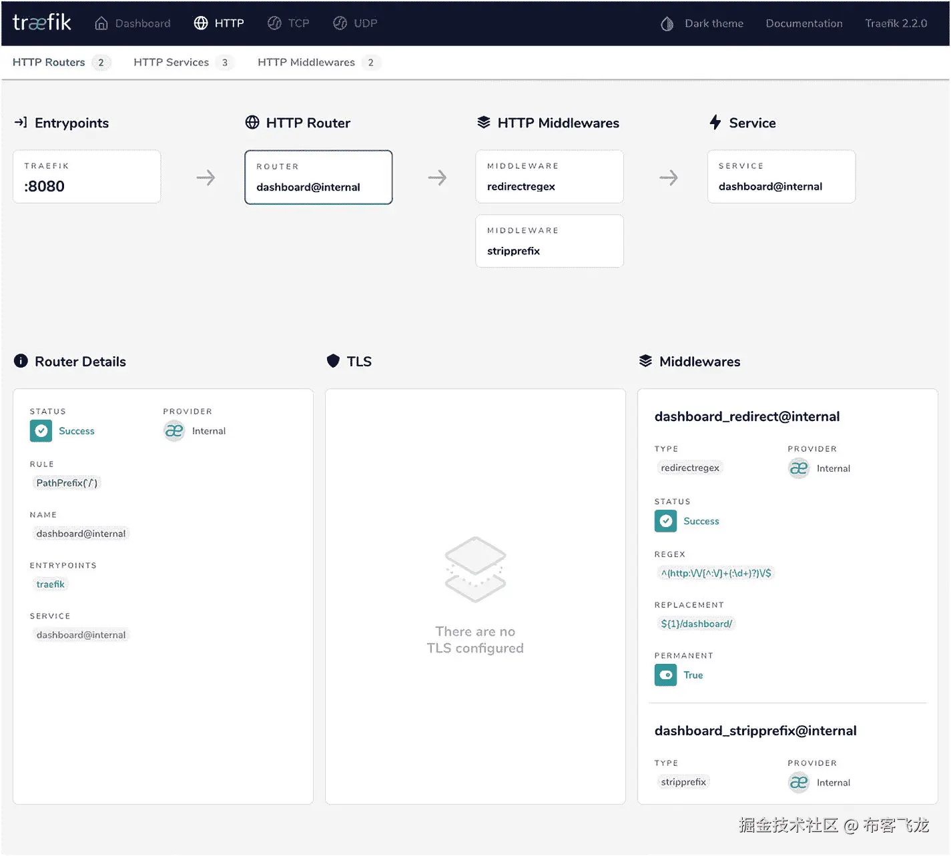Click dashboard_redirect status Success check icon
Screen dimensions: 951x856
coord(665,521)
